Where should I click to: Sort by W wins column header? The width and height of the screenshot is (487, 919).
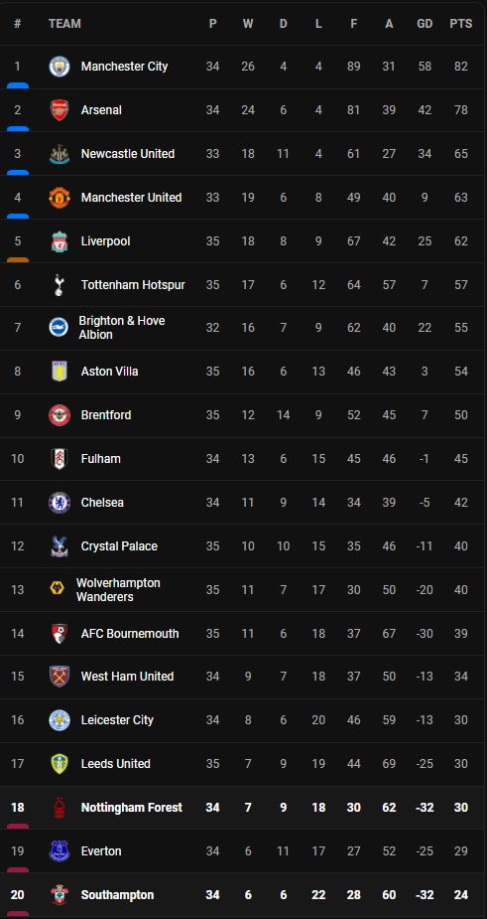click(248, 24)
